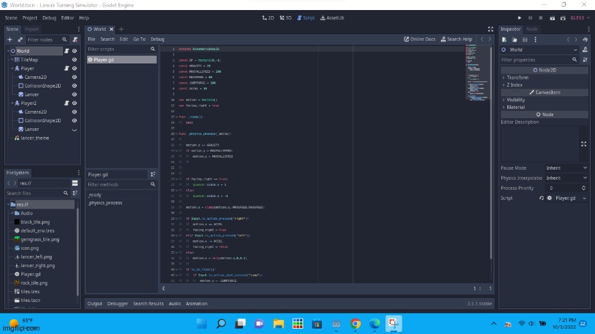Open the Project menu
The width and height of the screenshot is (595, 334).
coord(30,17)
